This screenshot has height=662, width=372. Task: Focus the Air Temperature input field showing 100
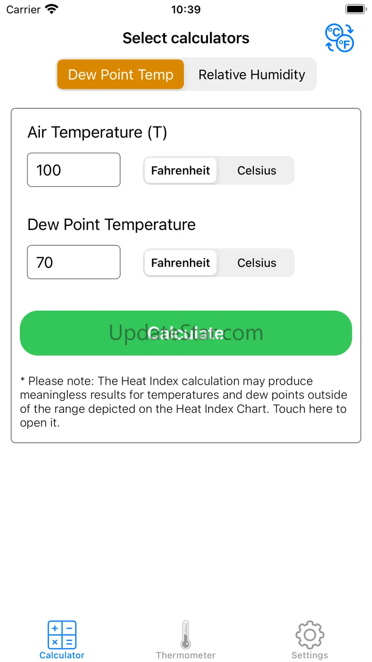click(x=73, y=170)
